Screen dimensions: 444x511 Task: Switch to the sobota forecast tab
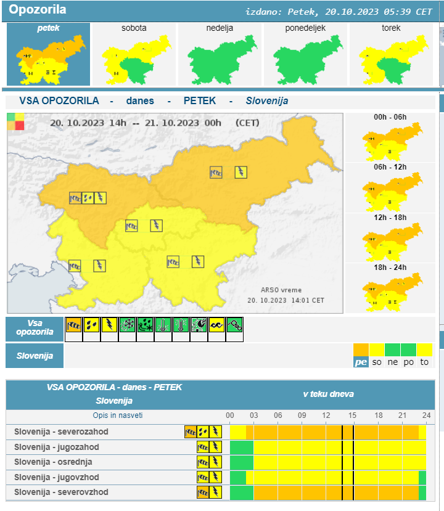coord(134,54)
